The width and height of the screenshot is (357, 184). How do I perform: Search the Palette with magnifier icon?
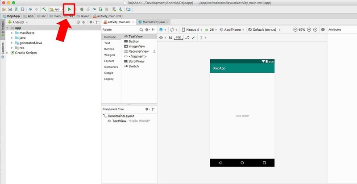(x=141, y=29)
